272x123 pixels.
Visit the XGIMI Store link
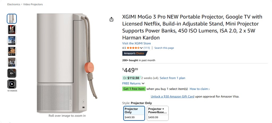click(136, 43)
